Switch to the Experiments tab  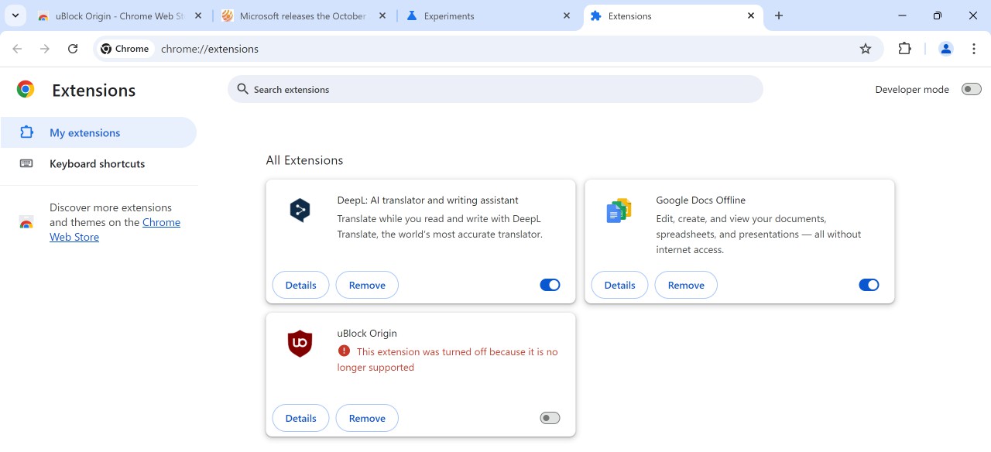(x=488, y=15)
